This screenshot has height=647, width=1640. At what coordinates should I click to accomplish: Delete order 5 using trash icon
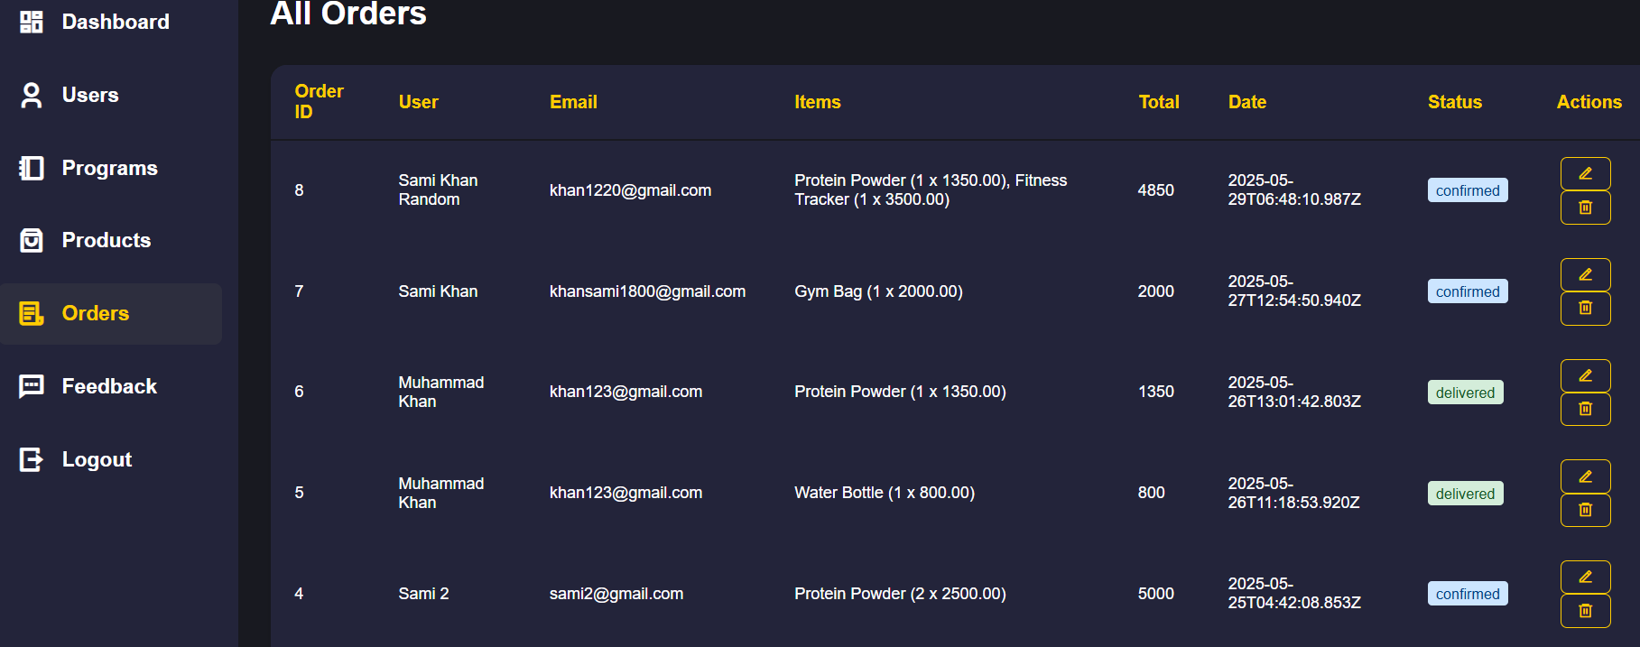coord(1586,510)
